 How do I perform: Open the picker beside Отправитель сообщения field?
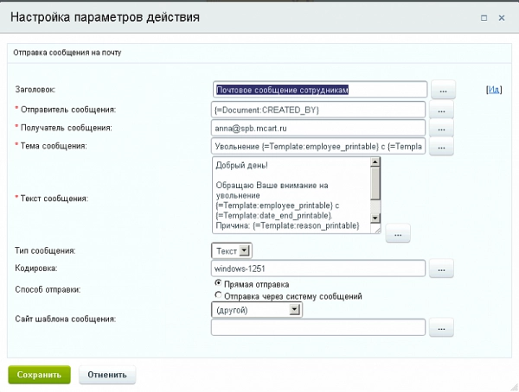442,110
